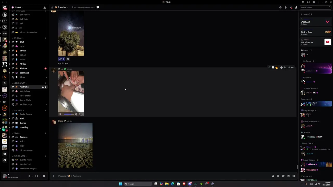Image resolution: width=333 pixels, height=187 pixels.
Task: Reply to the hovered message
Action: click(x=285, y=68)
